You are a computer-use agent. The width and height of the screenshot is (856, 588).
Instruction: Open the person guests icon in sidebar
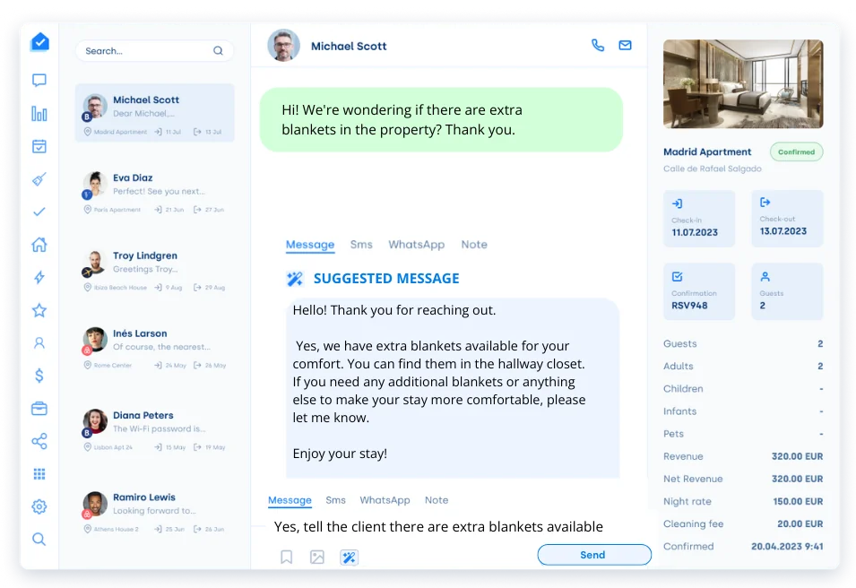pyautogui.click(x=39, y=343)
